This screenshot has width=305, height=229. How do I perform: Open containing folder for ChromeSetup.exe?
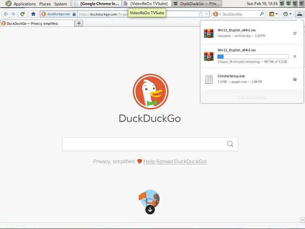(295, 79)
